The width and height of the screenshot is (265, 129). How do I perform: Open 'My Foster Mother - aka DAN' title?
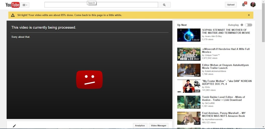pyautogui.click(x=227, y=82)
